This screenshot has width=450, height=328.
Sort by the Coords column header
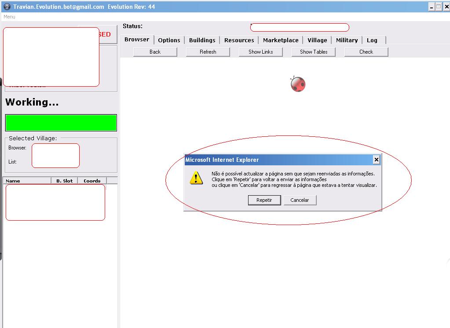click(x=92, y=181)
